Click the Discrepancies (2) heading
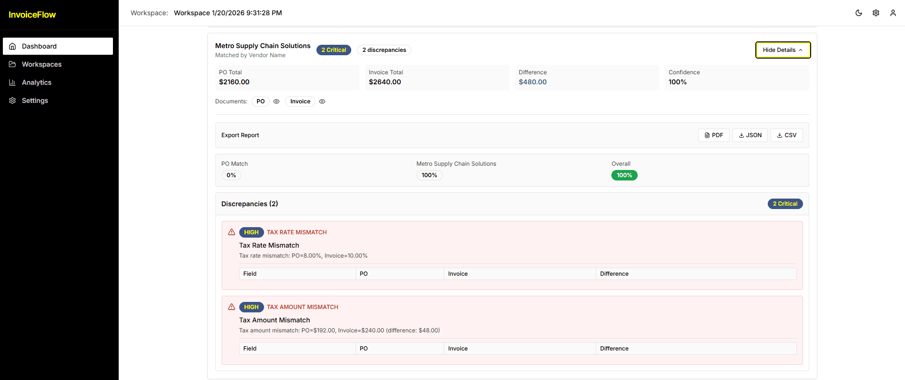The width and height of the screenshot is (905, 380). (250, 204)
